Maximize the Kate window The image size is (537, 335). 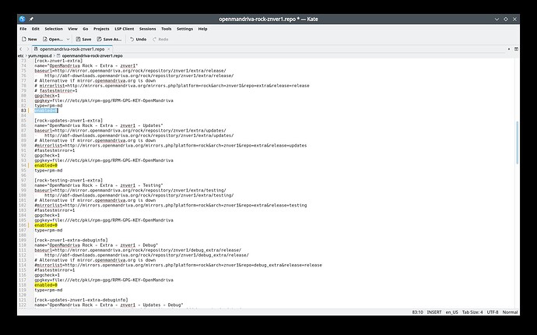click(506, 19)
